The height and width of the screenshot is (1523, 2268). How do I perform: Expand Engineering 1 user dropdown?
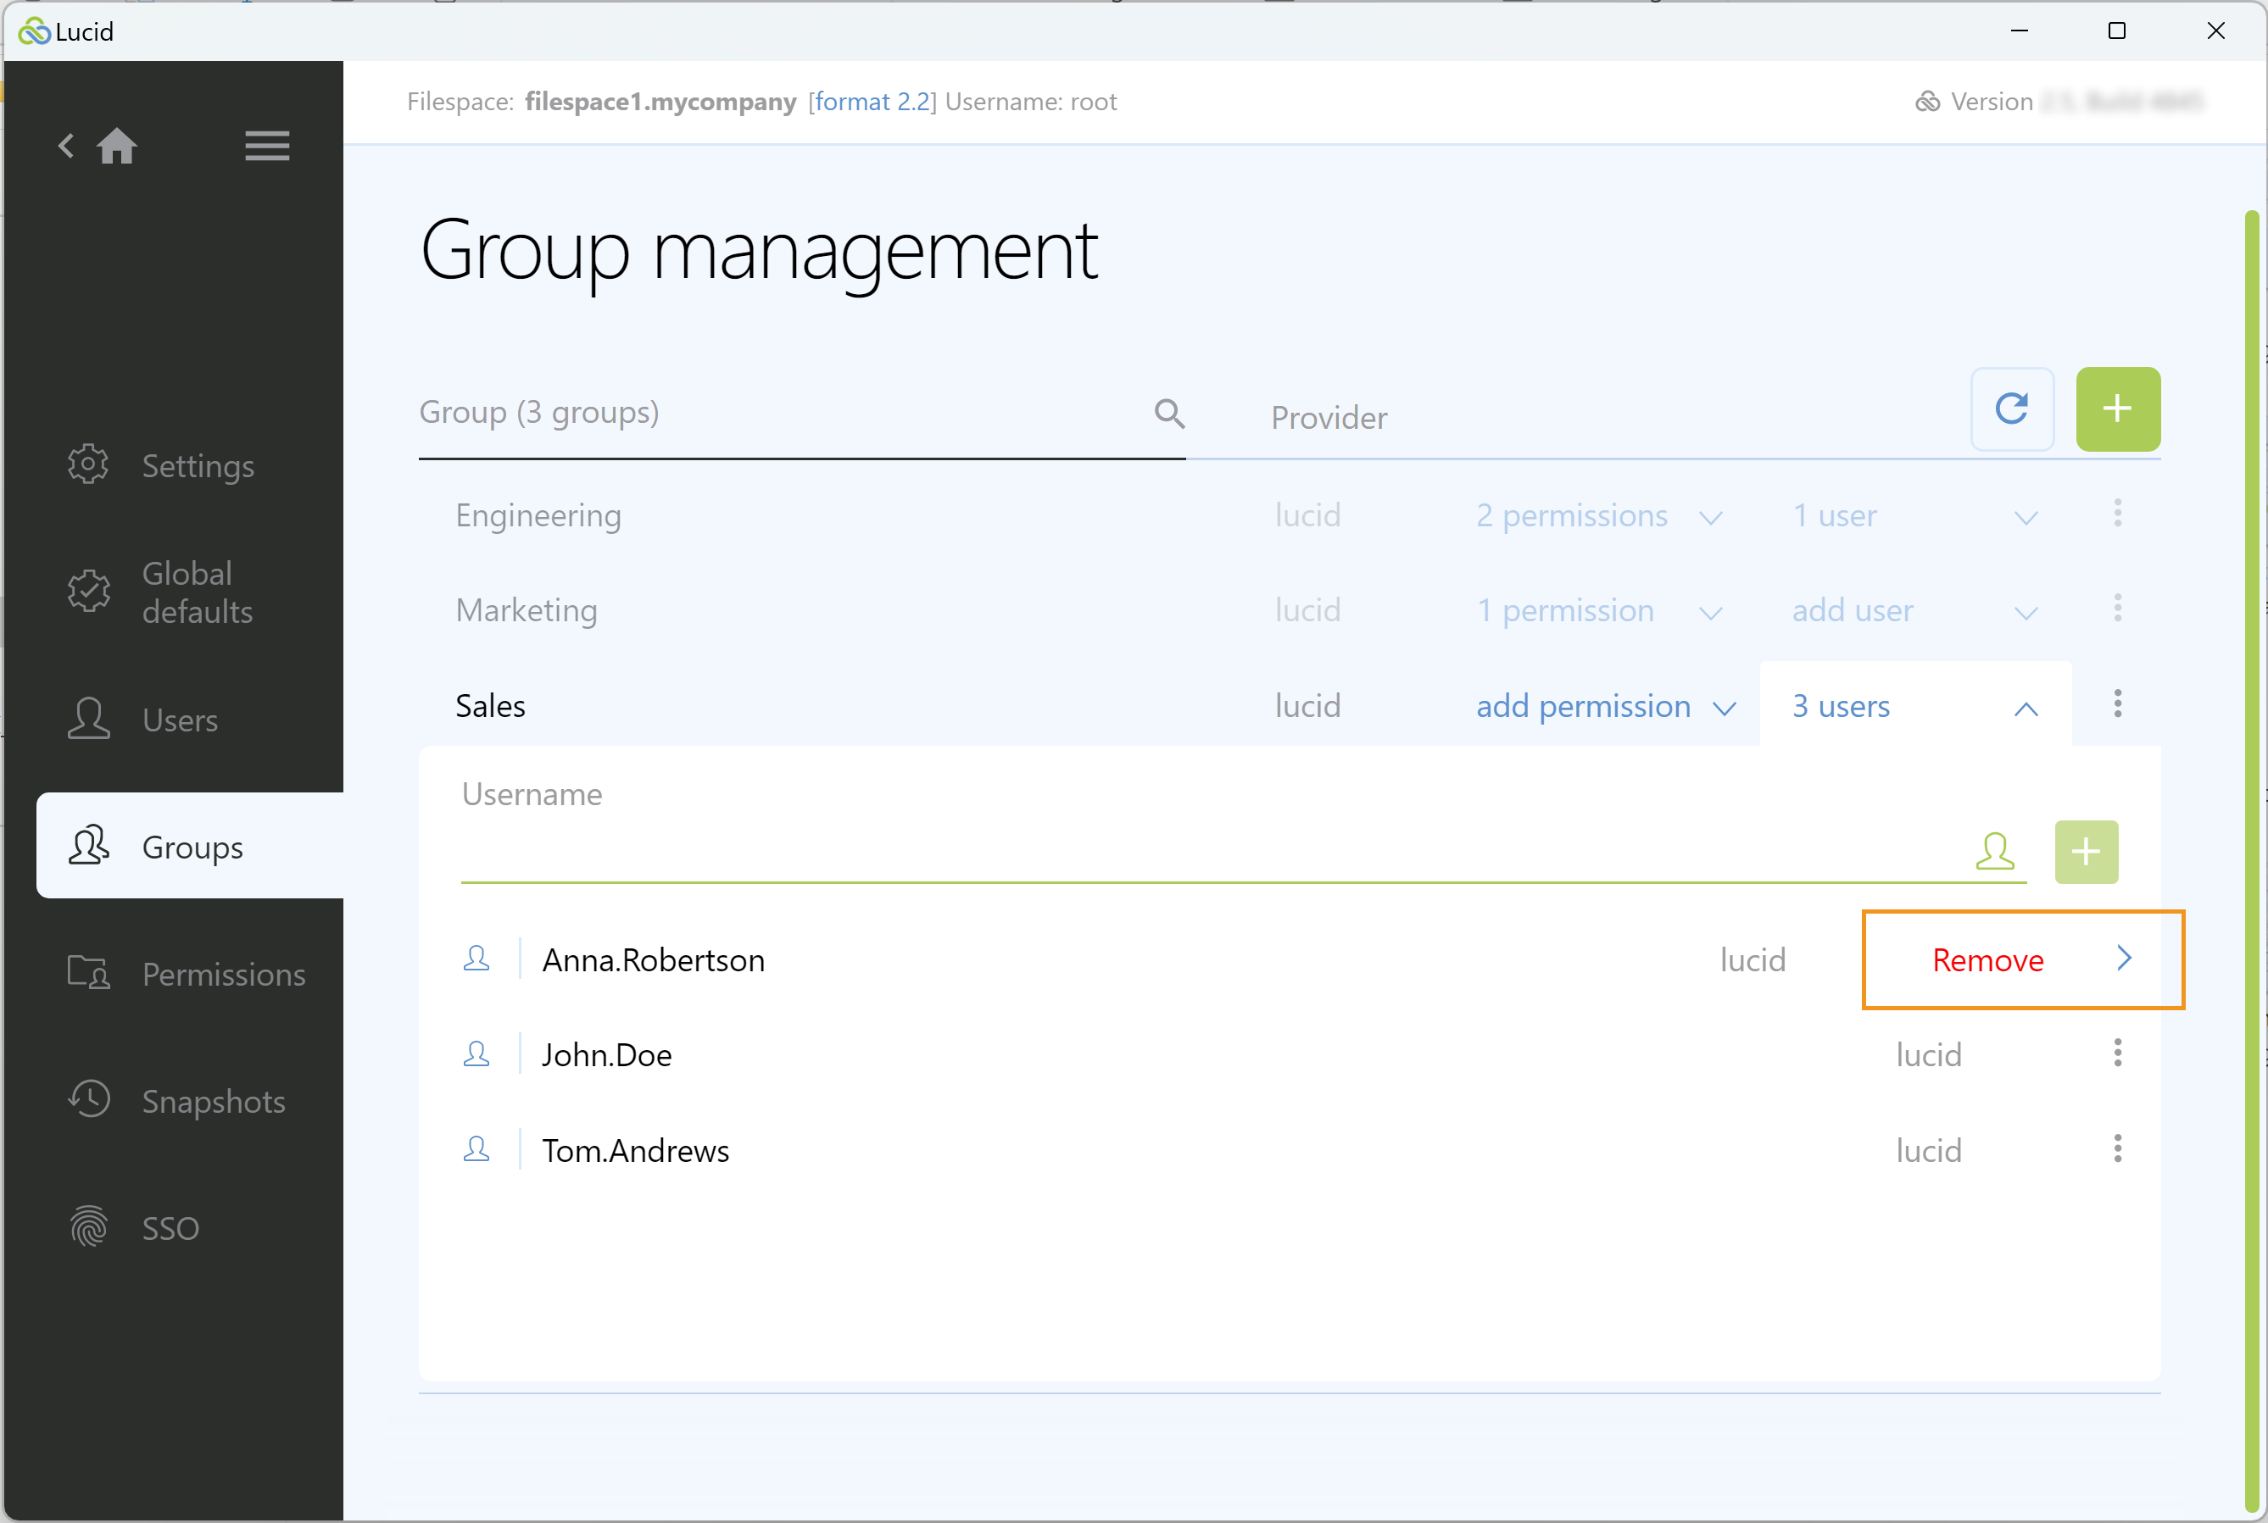[x=1914, y=516]
